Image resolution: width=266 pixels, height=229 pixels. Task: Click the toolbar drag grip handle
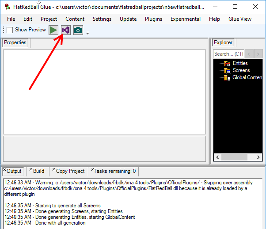(x=4, y=30)
